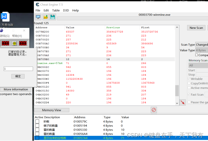Click the More information button
The width and height of the screenshot is (208, 141).
16,89
